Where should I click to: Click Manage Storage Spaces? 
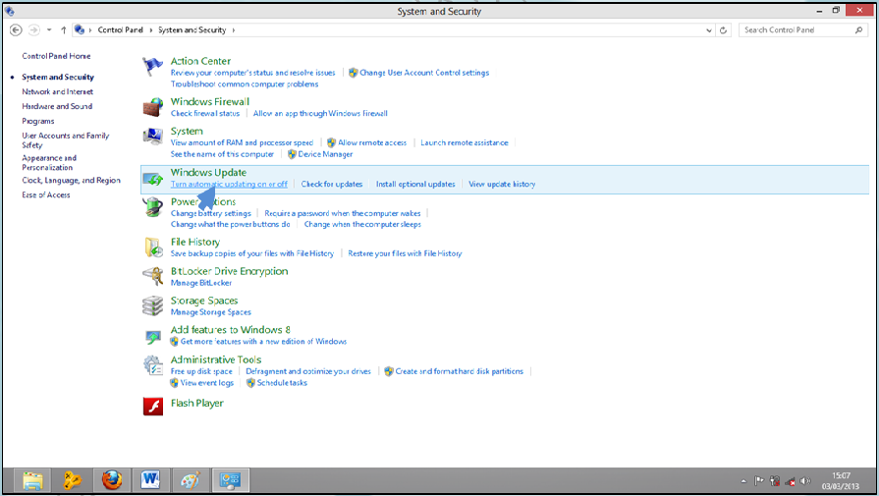pyautogui.click(x=211, y=312)
